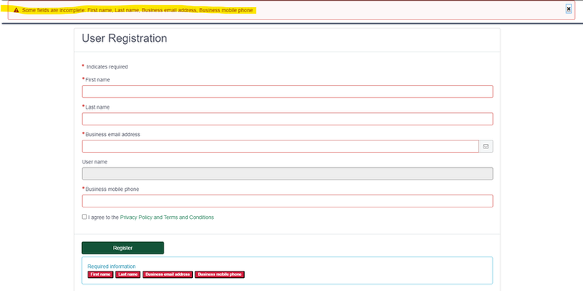Click the Business email address red tag
The width and height of the screenshot is (583, 291).
[x=168, y=274]
